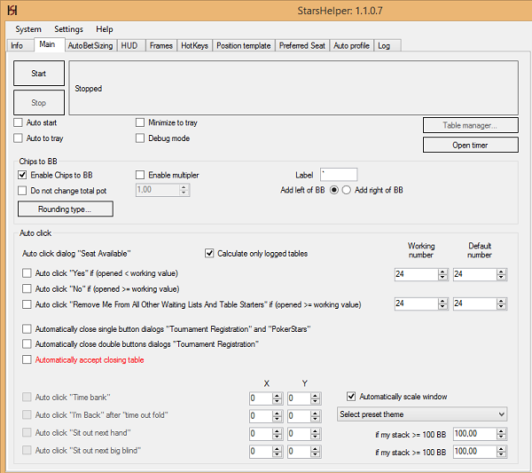Switch to the Auto profile tab

point(351,45)
